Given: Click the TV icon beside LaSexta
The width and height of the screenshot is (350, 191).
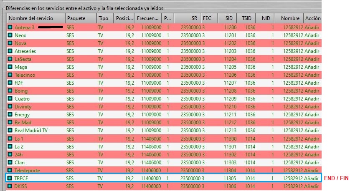Looking at the screenshot, I should tap(10, 59).
